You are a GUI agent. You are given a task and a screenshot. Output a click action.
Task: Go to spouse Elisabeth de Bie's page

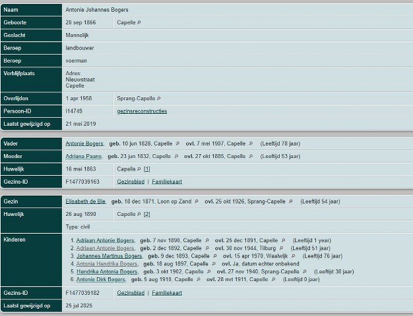(x=85, y=201)
